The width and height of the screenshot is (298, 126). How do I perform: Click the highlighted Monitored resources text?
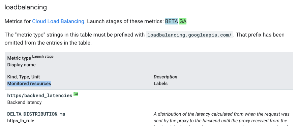tap(29, 83)
